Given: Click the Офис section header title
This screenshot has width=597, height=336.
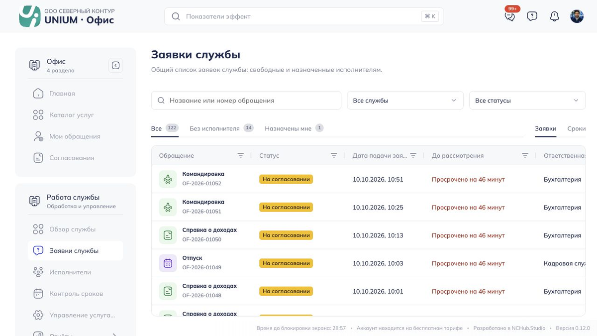Looking at the screenshot, I should pos(56,61).
